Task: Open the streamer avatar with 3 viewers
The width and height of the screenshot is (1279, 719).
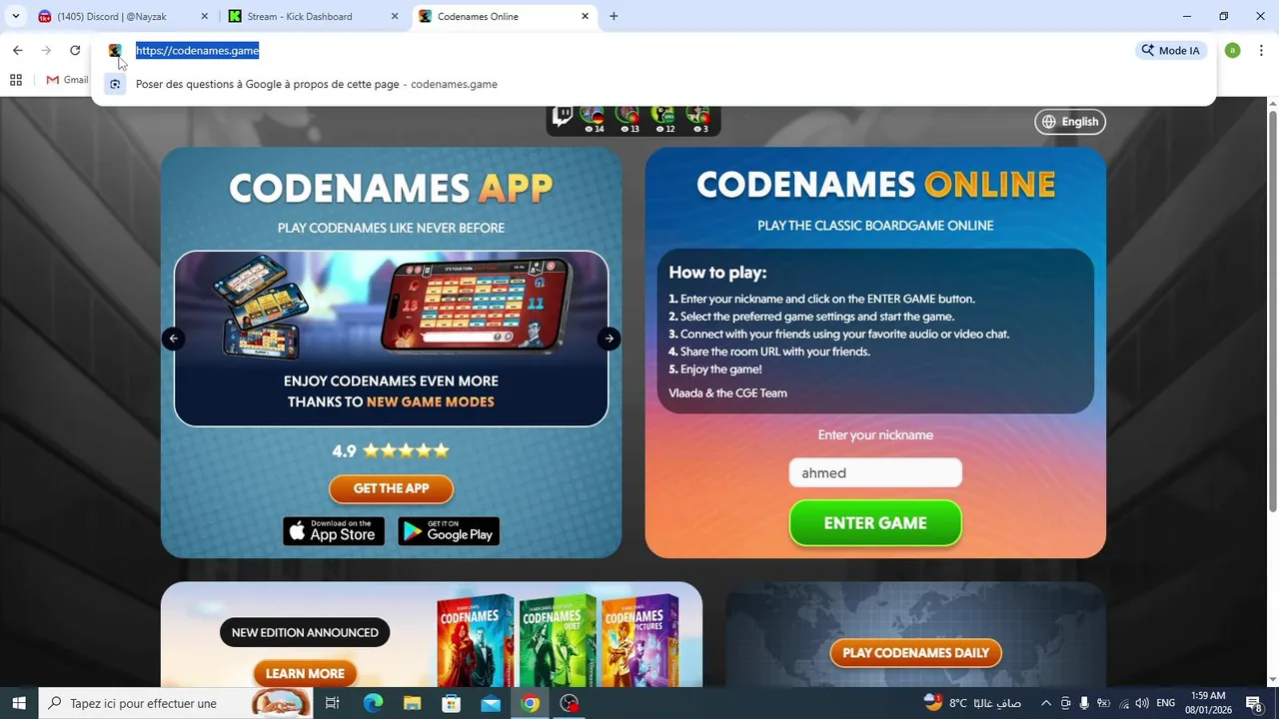Action: click(x=697, y=115)
